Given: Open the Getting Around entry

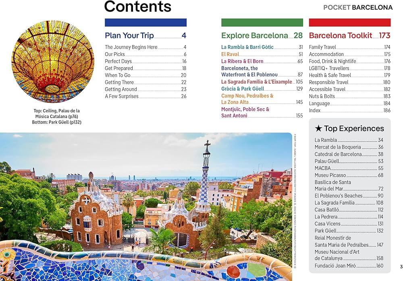Looking at the screenshot, I should pos(121,89).
